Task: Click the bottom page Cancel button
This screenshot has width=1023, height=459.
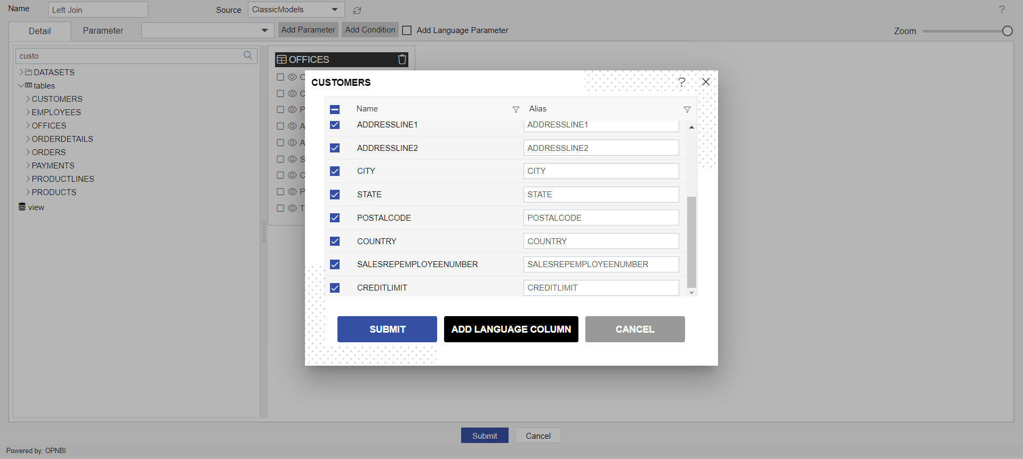Action: point(538,436)
